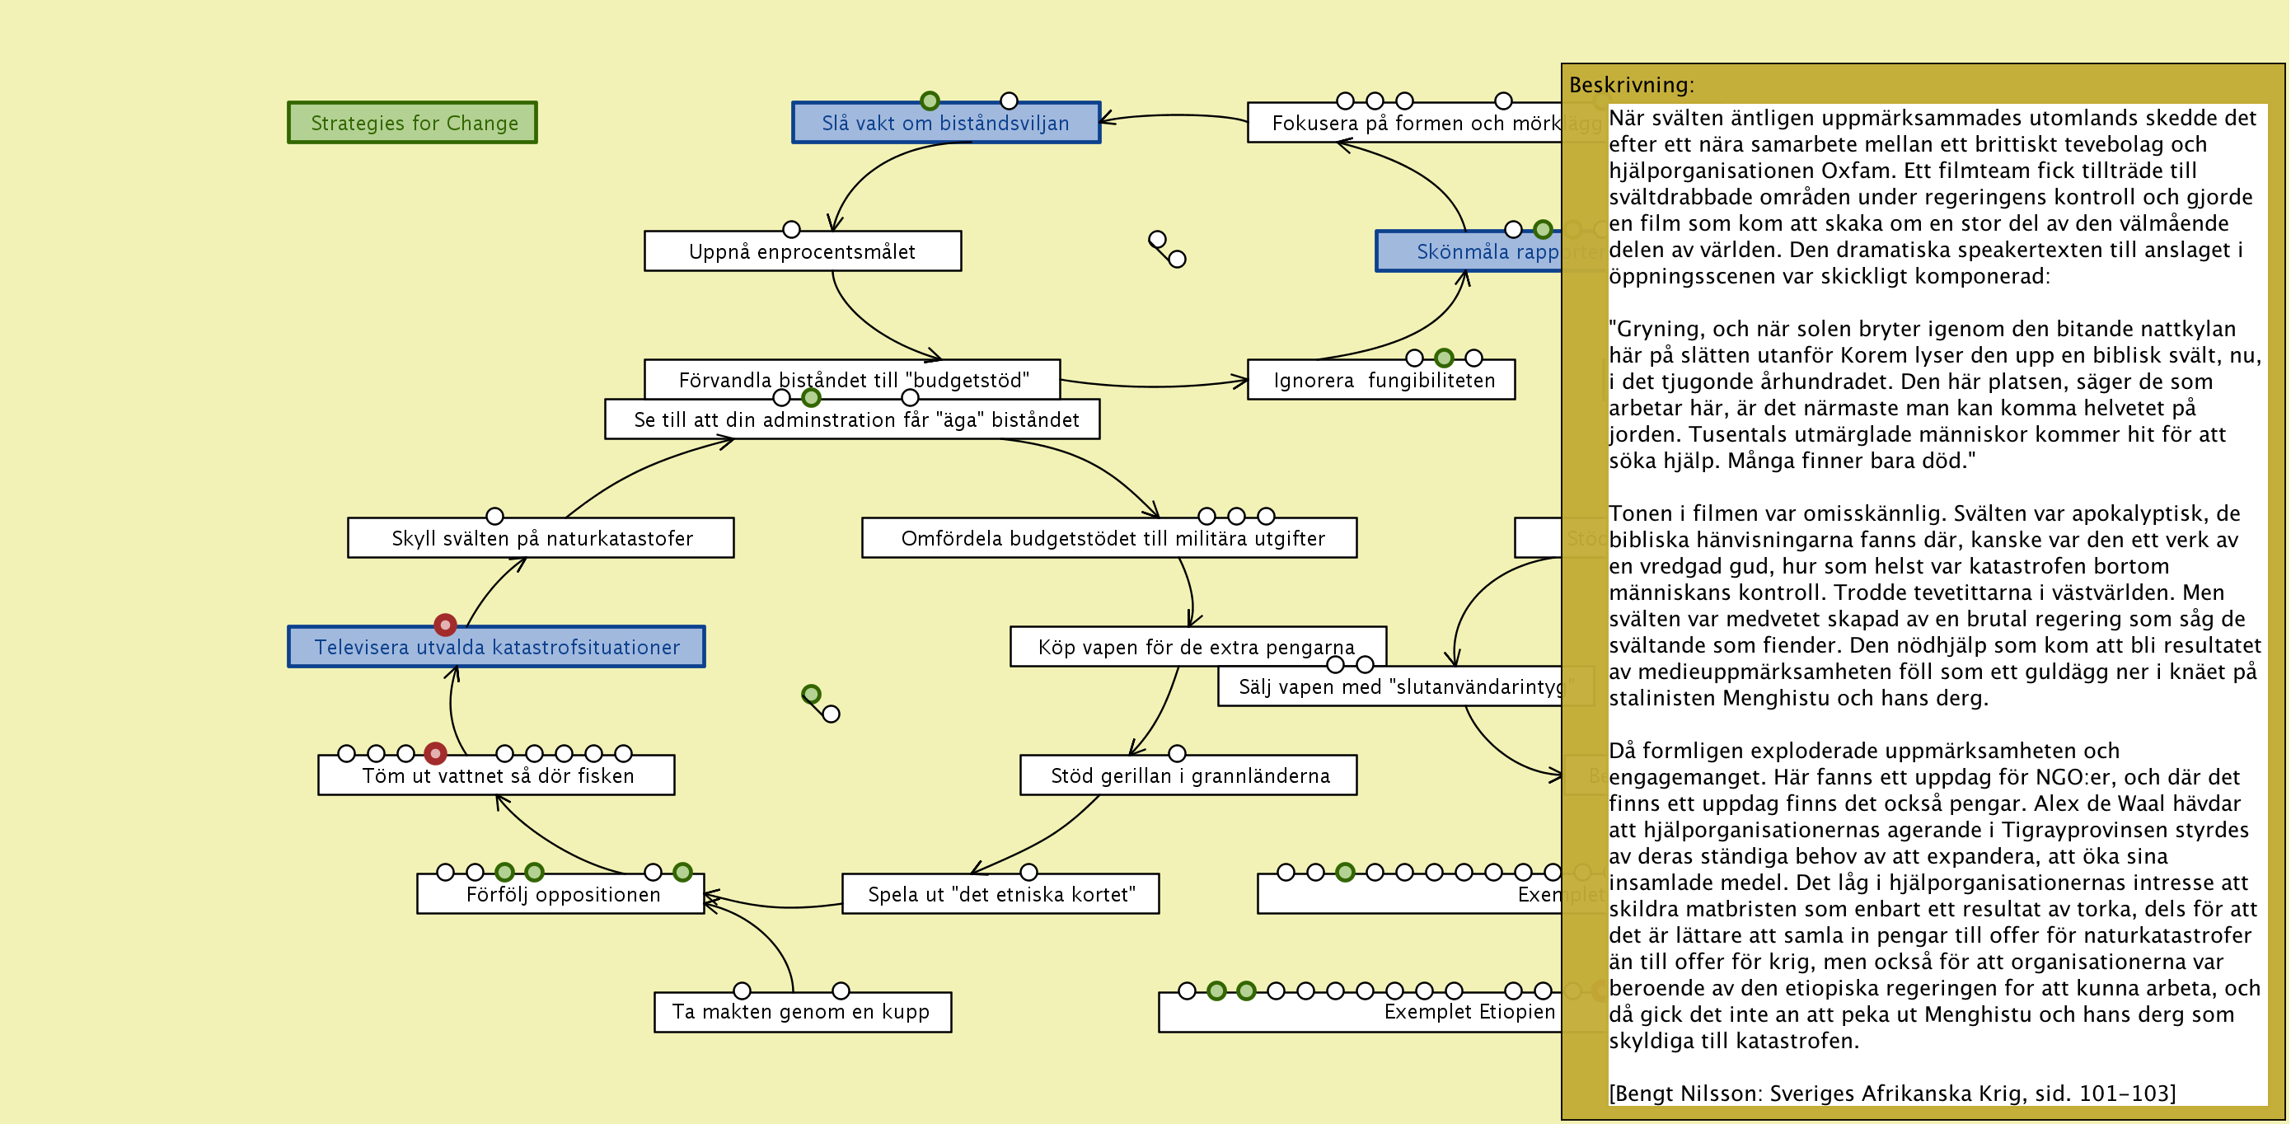Click red marker on Televisera utvalda katastrofsituationer node

(x=446, y=625)
